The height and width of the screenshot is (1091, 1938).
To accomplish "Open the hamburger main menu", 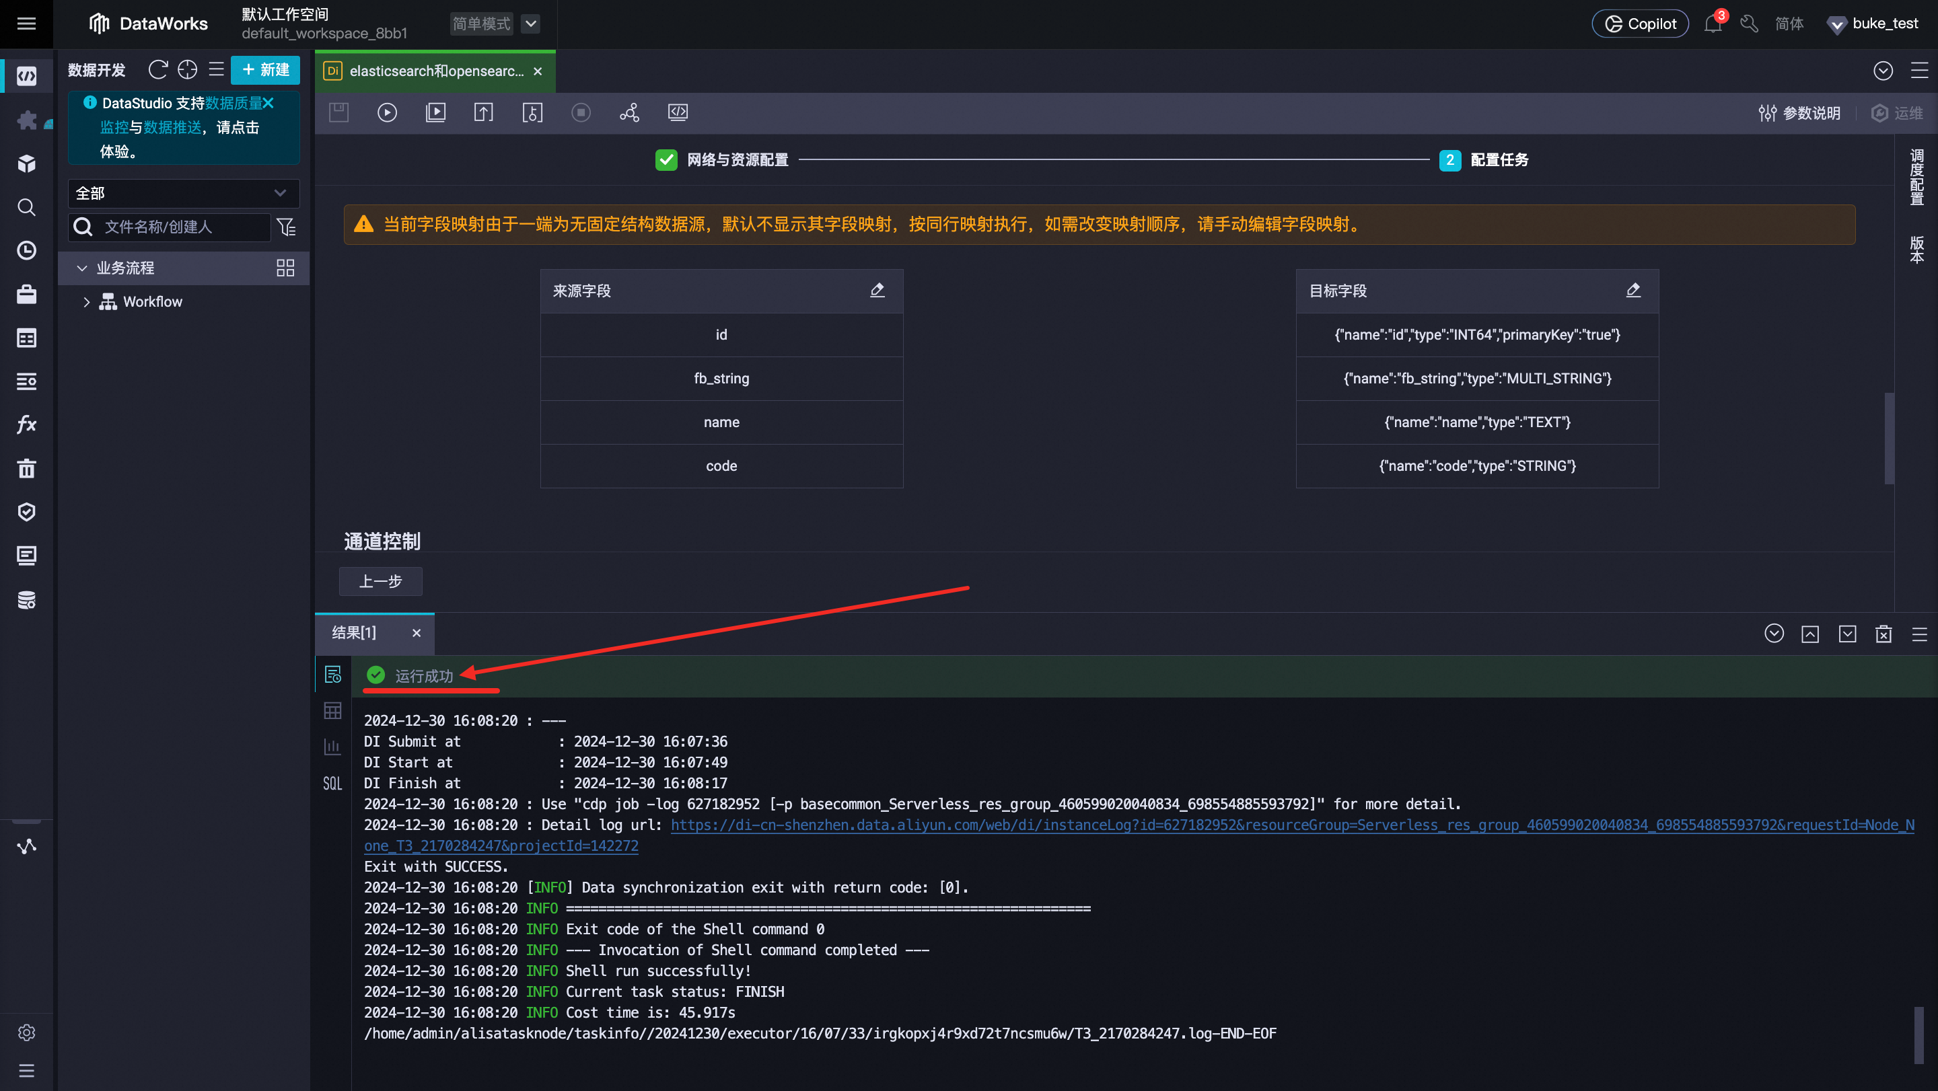I will point(26,24).
